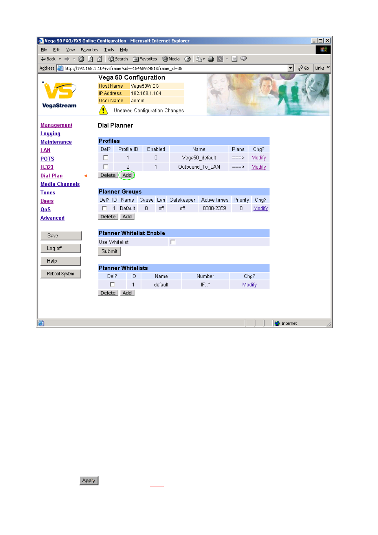378x535 pixels.
Task: Click the 'Outbound_To_LAN' profile name cell
Action: pos(199,167)
